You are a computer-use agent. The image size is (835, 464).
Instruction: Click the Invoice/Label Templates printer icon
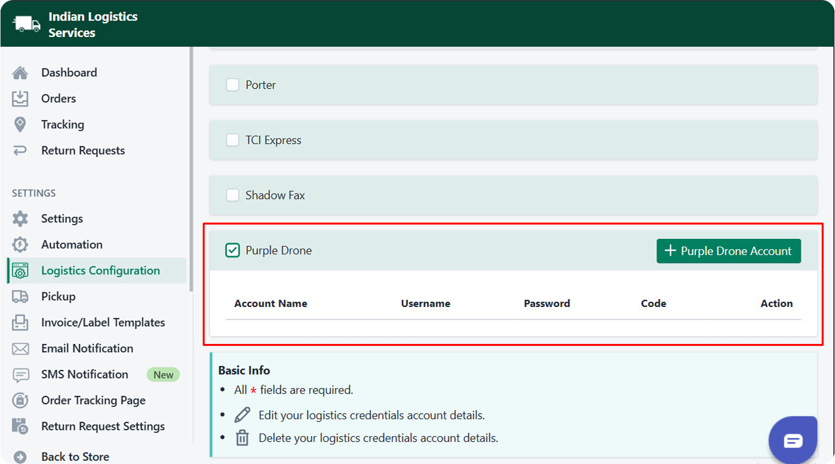coord(20,323)
